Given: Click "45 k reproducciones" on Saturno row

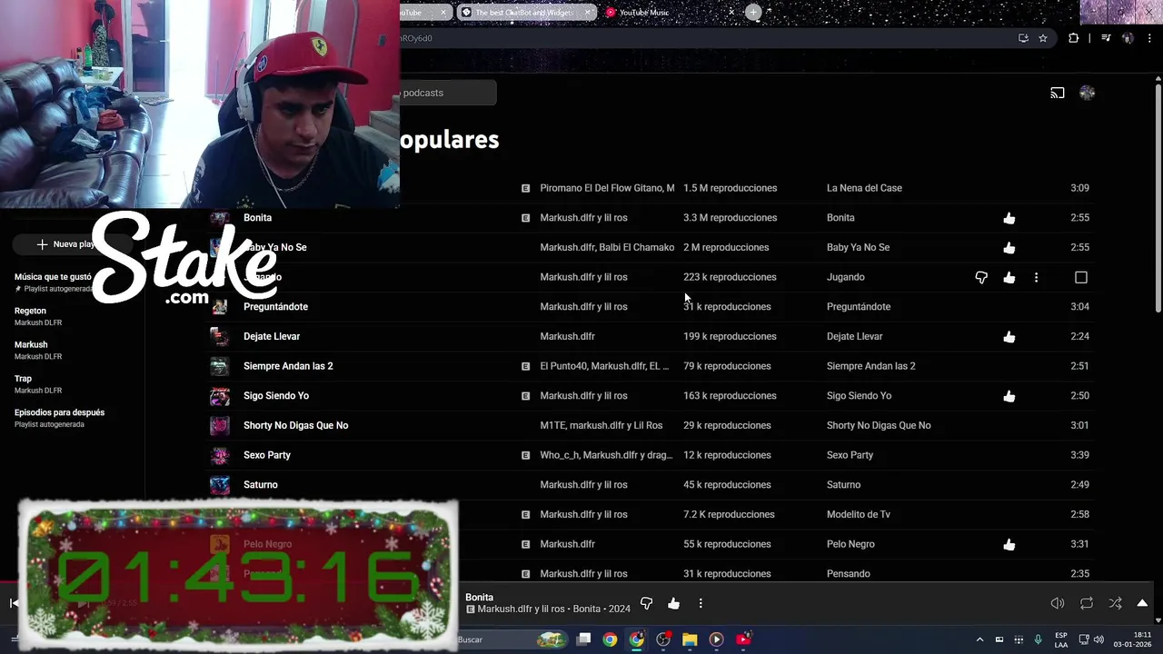Looking at the screenshot, I should pyautogui.click(x=726, y=485).
